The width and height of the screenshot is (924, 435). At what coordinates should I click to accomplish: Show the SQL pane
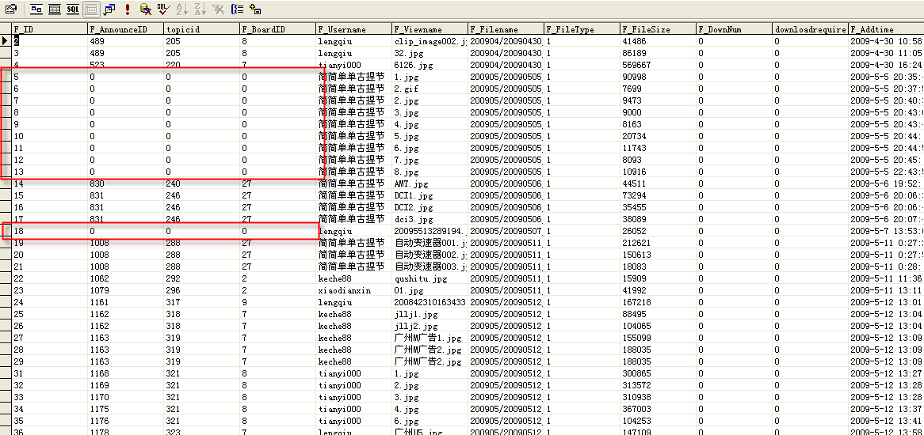72,9
